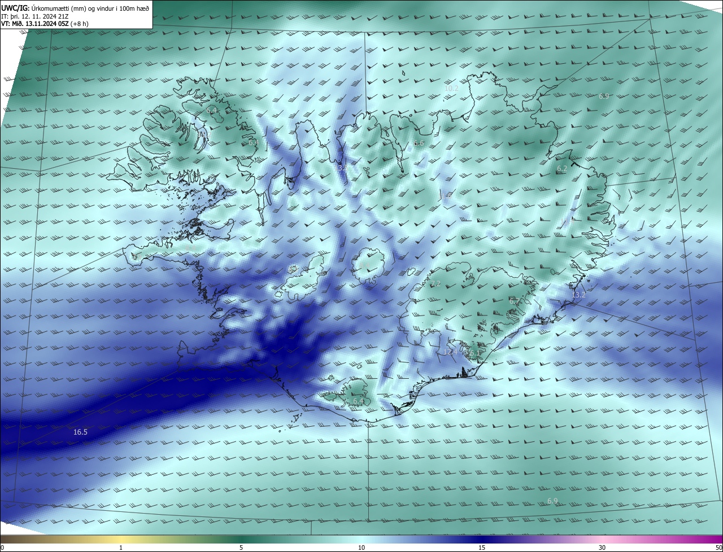The image size is (723, 552).
Task: Click the 12.4 precipitation value label
Action: 450,352
